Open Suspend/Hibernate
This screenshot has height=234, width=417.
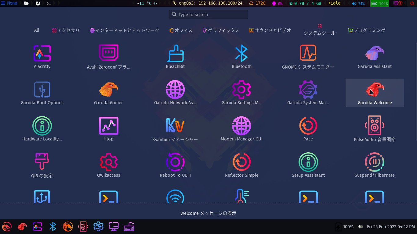[375, 165]
